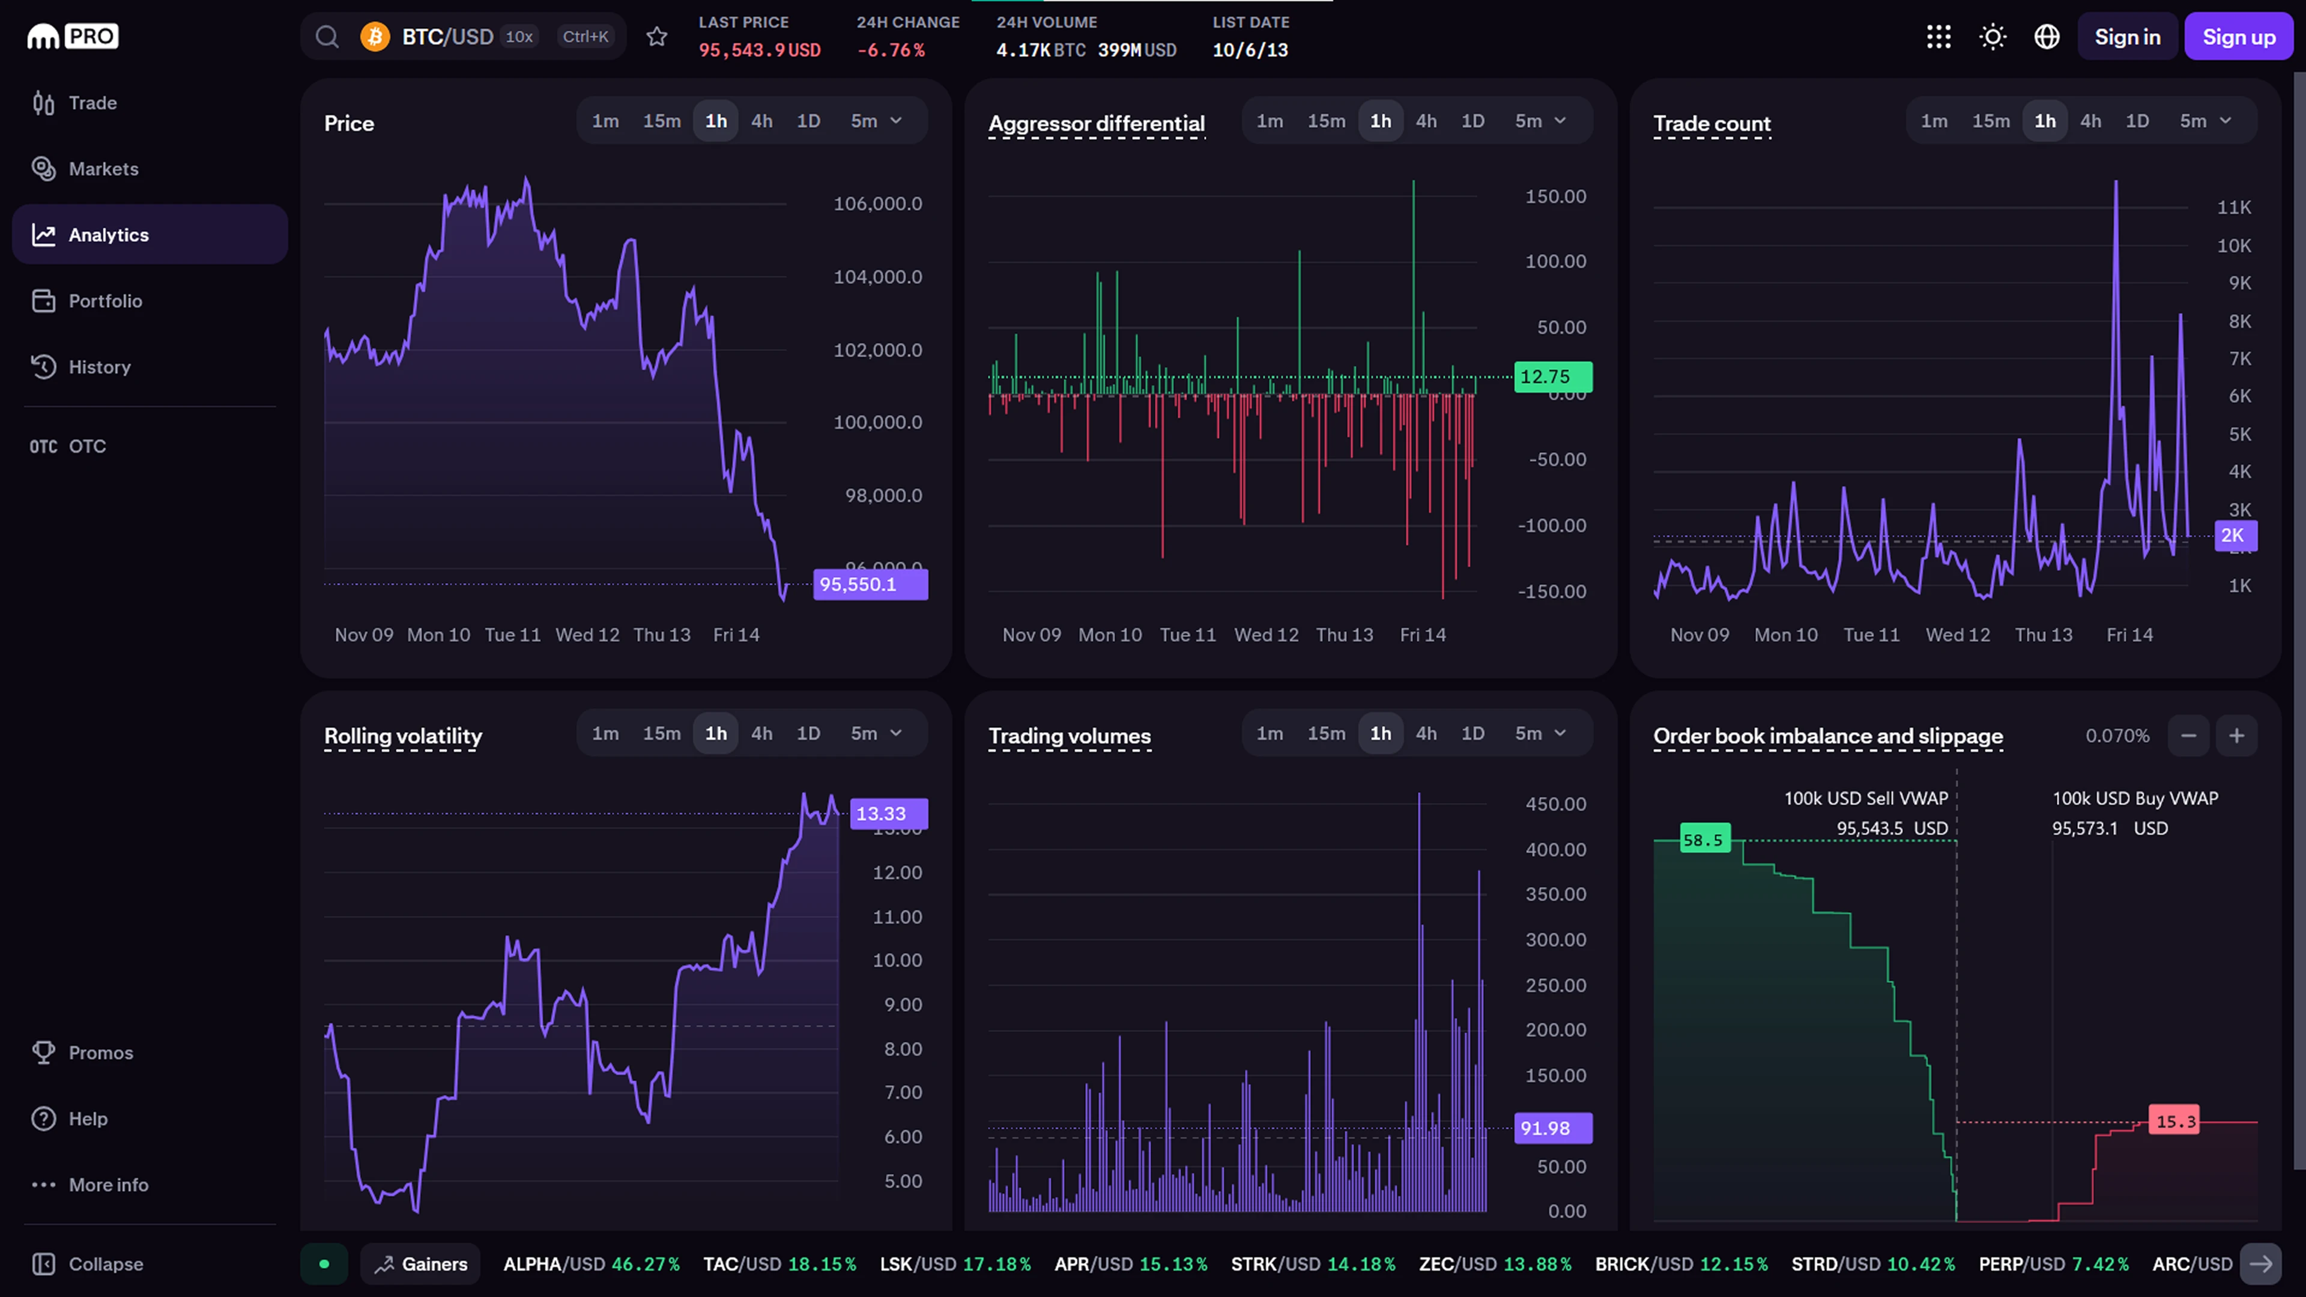The width and height of the screenshot is (2306, 1297).
Task: Favorite BTC/USD with the star icon
Action: pyautogui.click(x=657, y=37)
